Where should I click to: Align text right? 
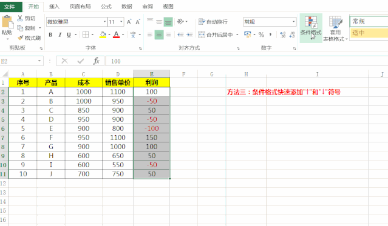pyautogui.click(x=168, y=35)
